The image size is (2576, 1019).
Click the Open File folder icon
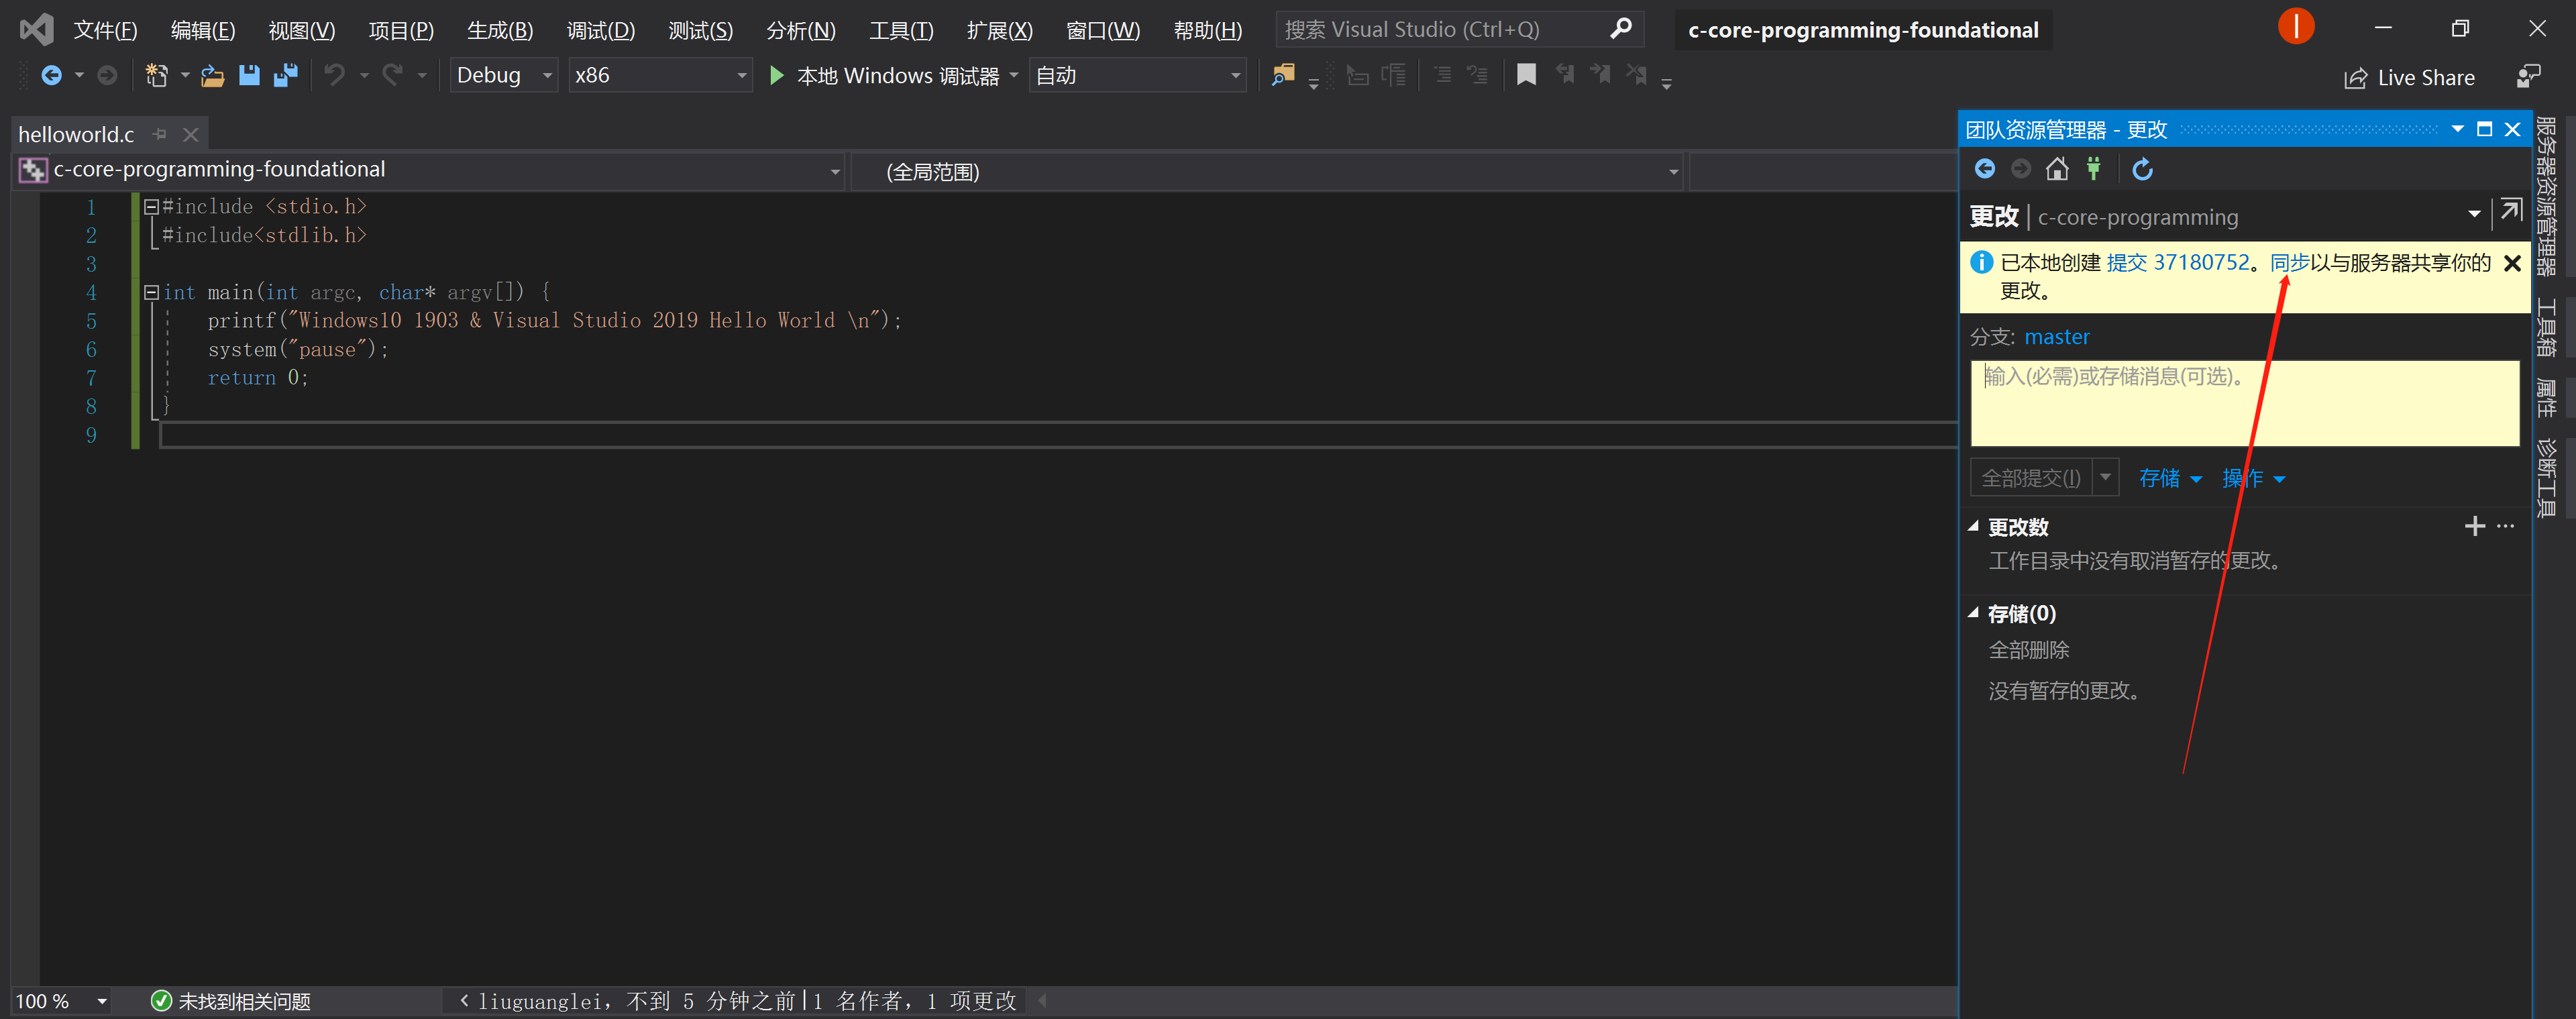pos(212,76)
